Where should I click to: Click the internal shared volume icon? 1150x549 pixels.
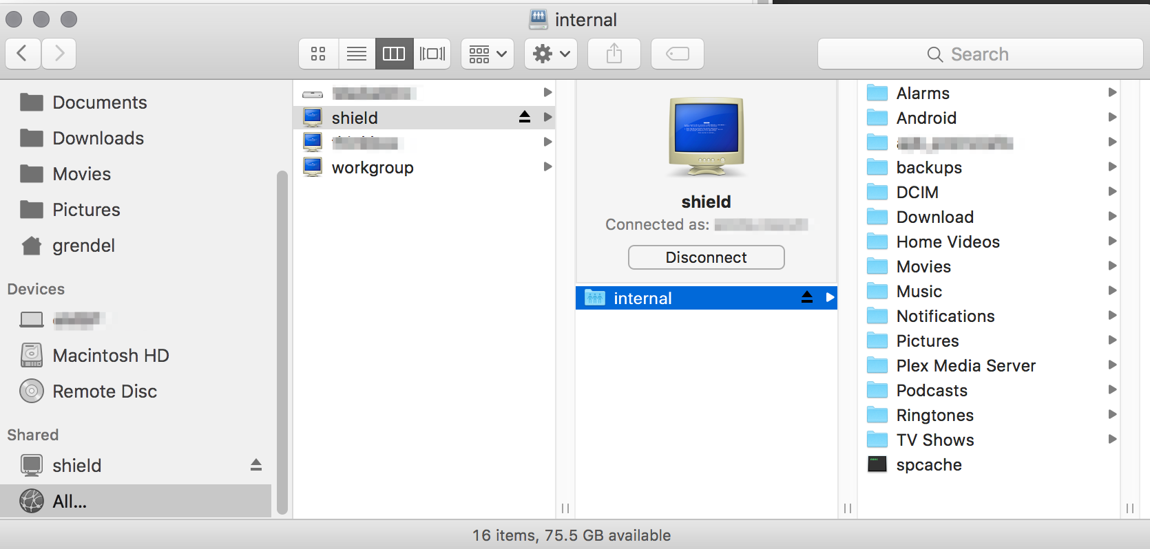pyautogui.click(x=594, y=298)
